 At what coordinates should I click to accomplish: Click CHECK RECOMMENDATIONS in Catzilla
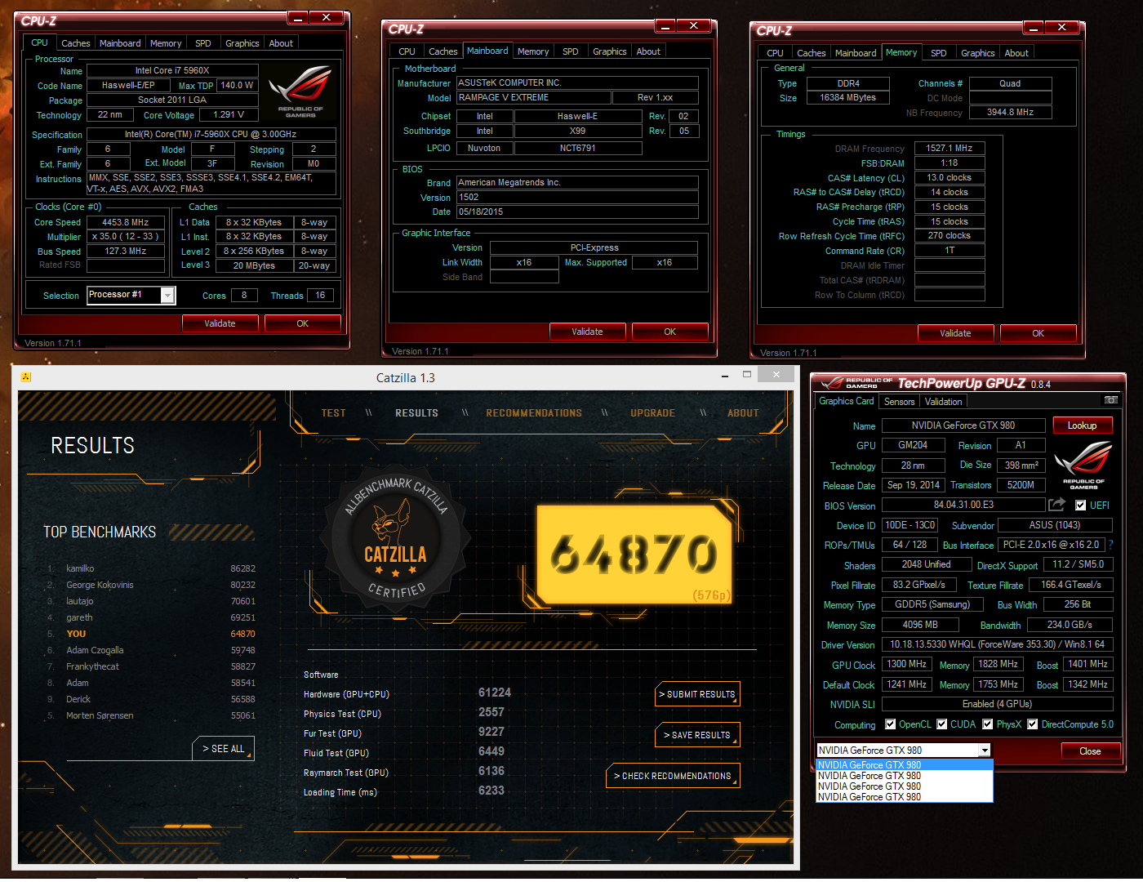673,776
